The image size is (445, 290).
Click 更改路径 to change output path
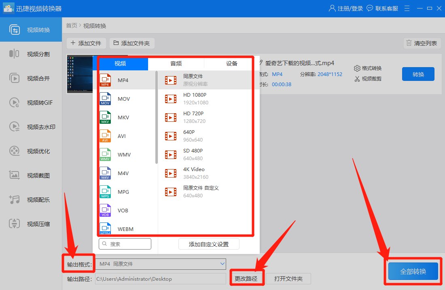click(247, 278)
